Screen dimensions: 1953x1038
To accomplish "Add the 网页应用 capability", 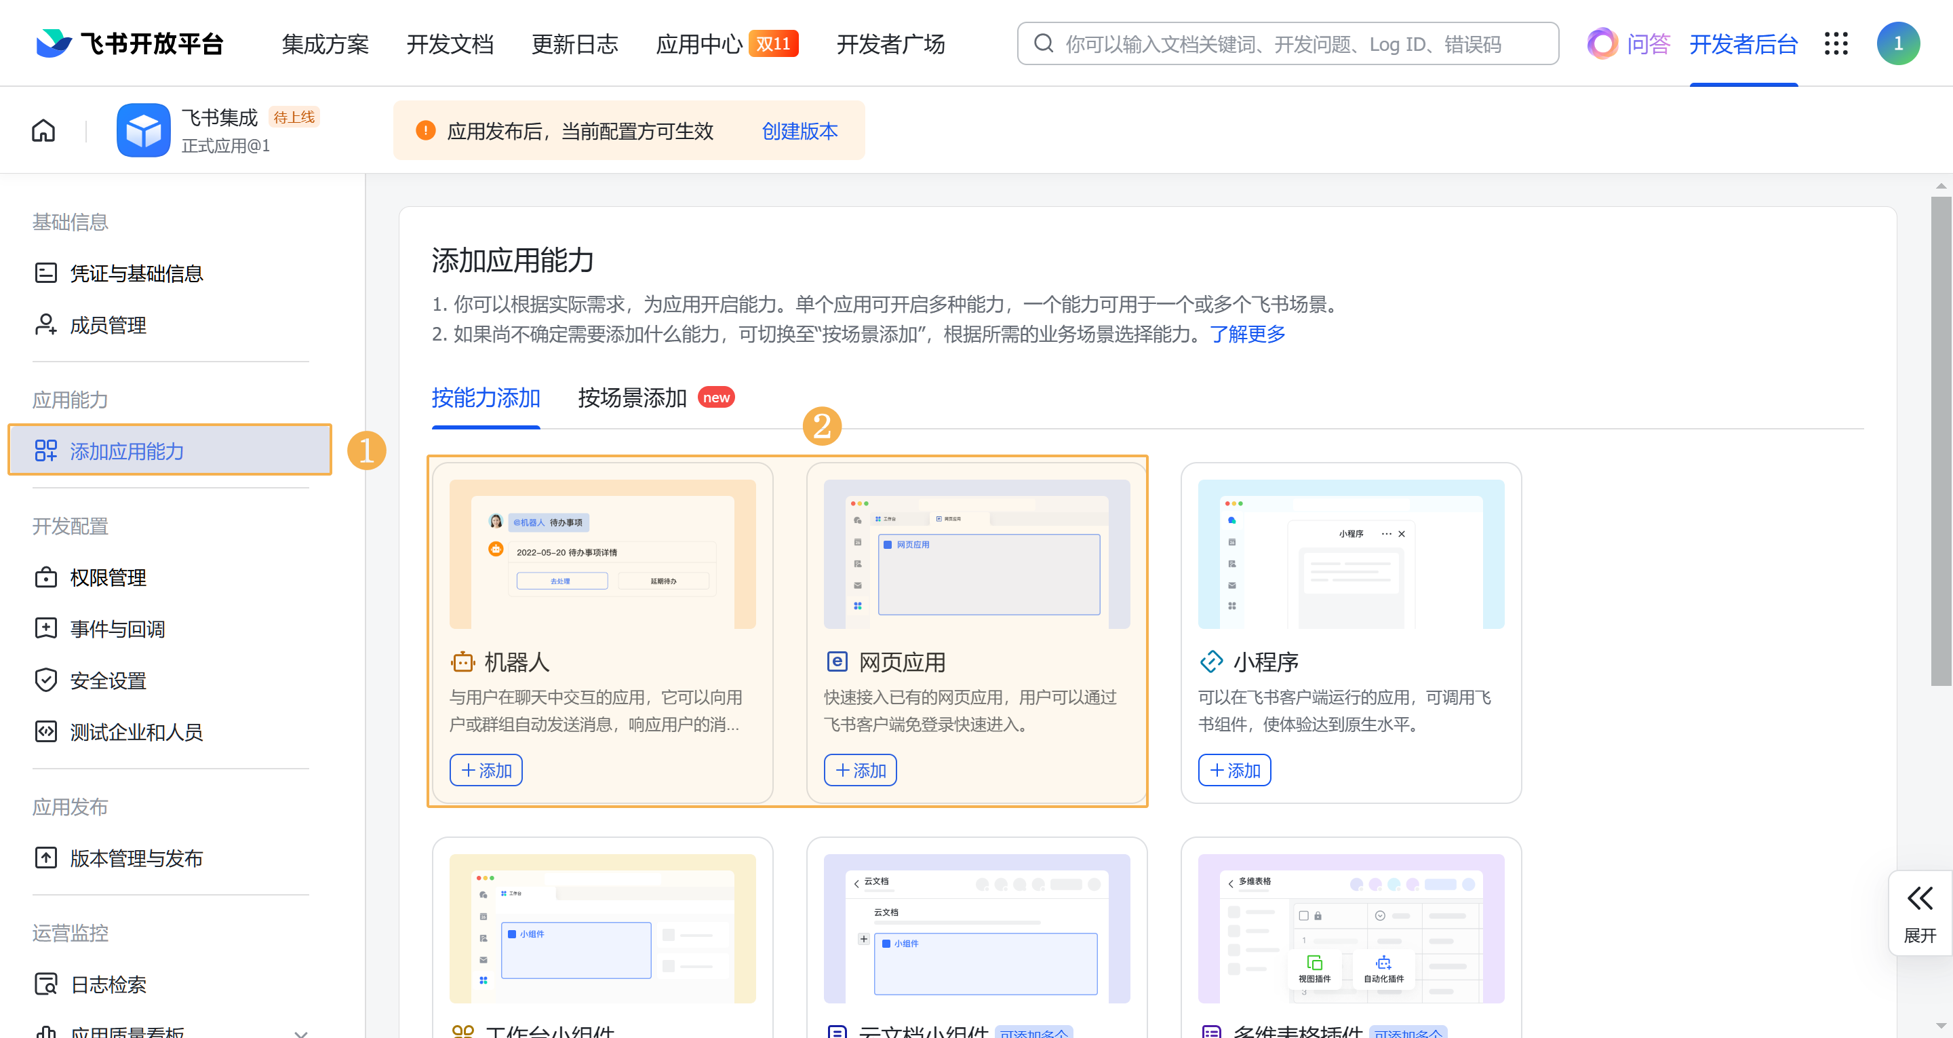I will coord(860,770).
